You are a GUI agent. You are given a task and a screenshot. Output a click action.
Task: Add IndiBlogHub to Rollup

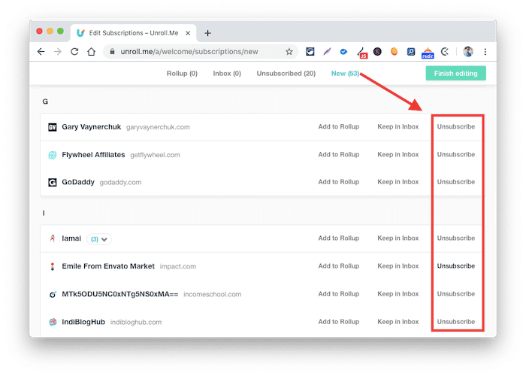(339, 322)
